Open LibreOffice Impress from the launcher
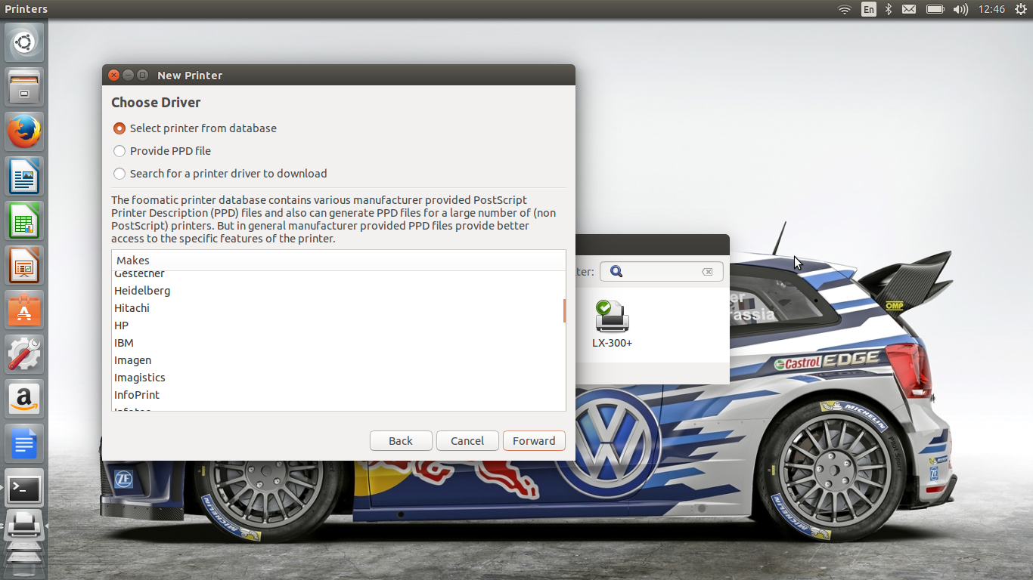 (x=24, y=265)
